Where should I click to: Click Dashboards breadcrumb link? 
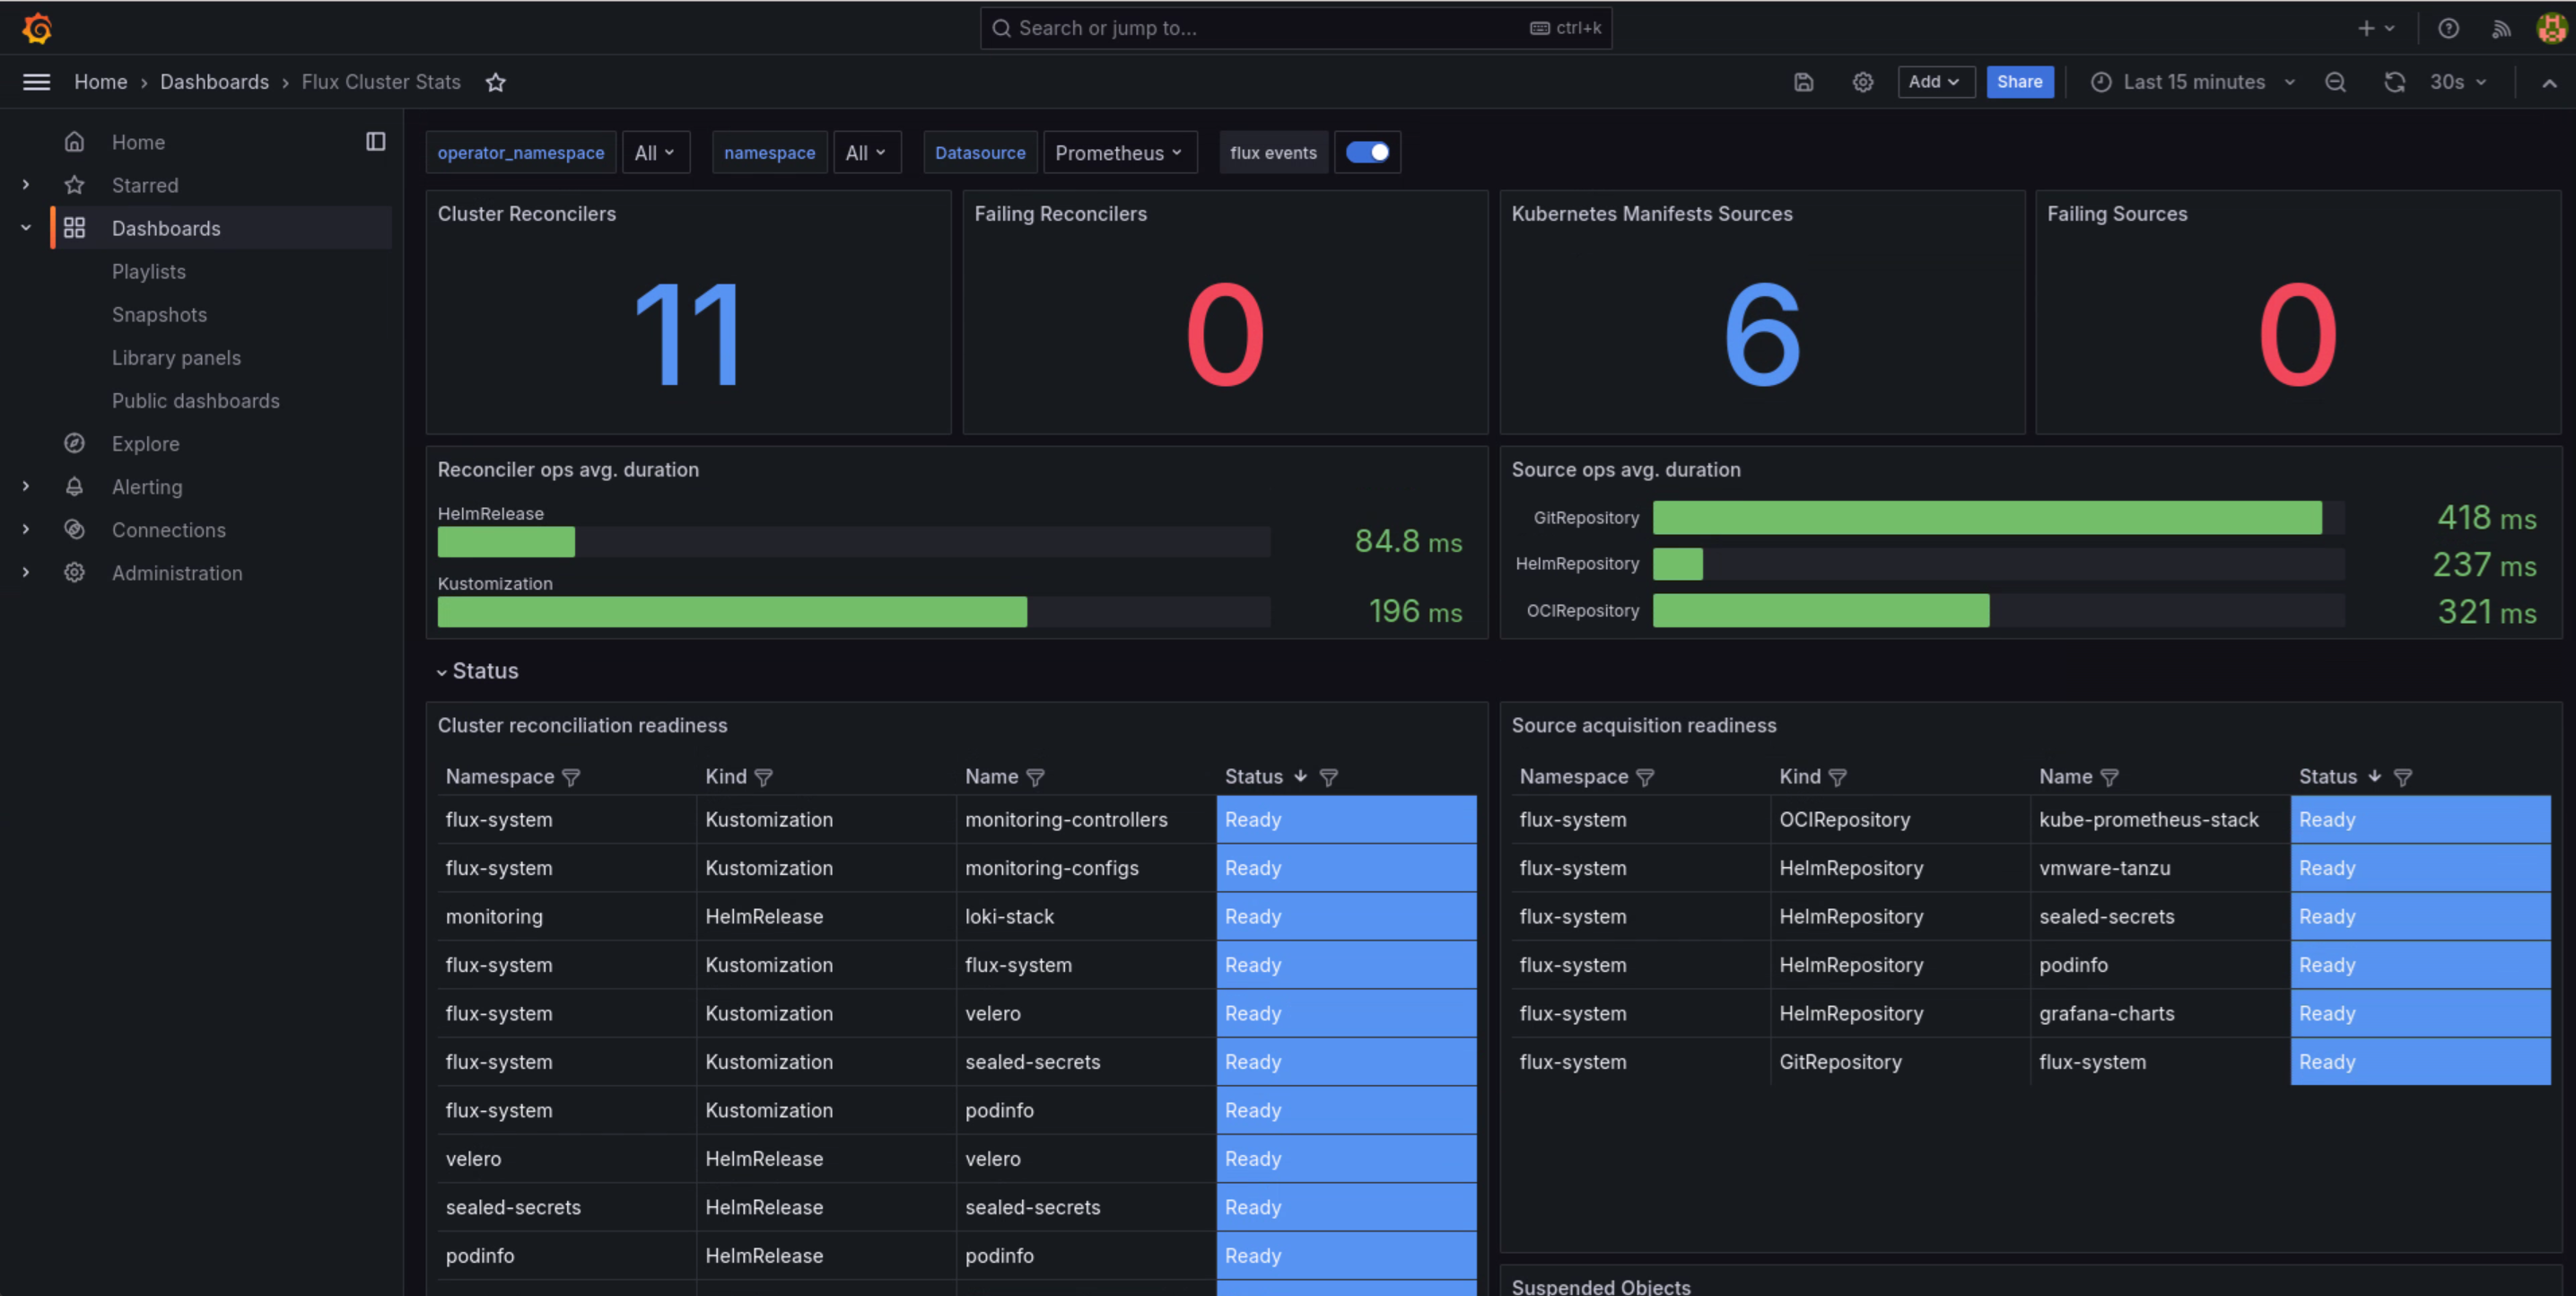tap(214, 82)
